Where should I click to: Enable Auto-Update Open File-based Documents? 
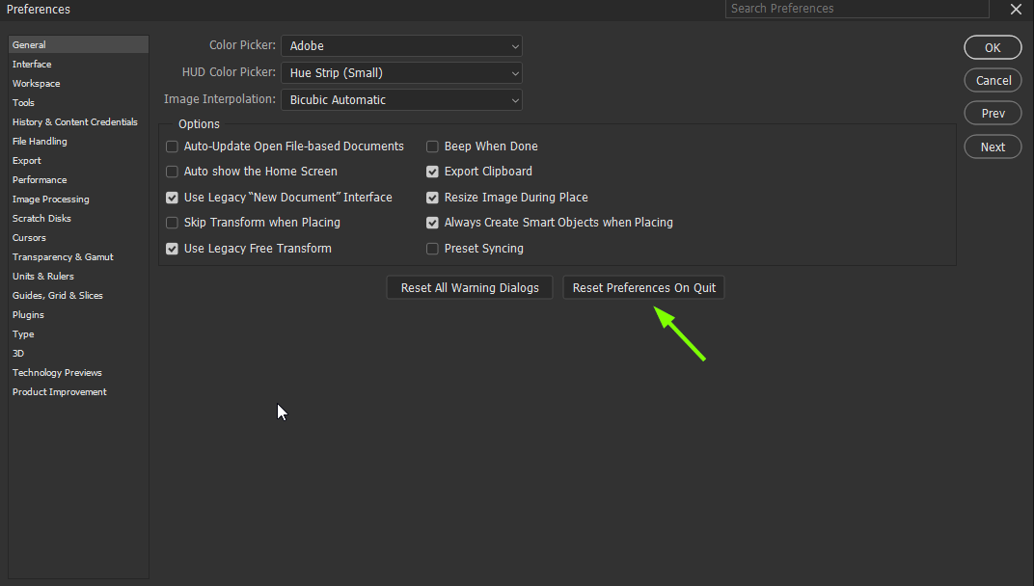click(172, 146)
